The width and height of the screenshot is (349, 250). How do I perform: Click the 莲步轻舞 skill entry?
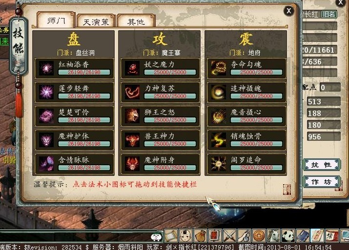tap(74, 92)
